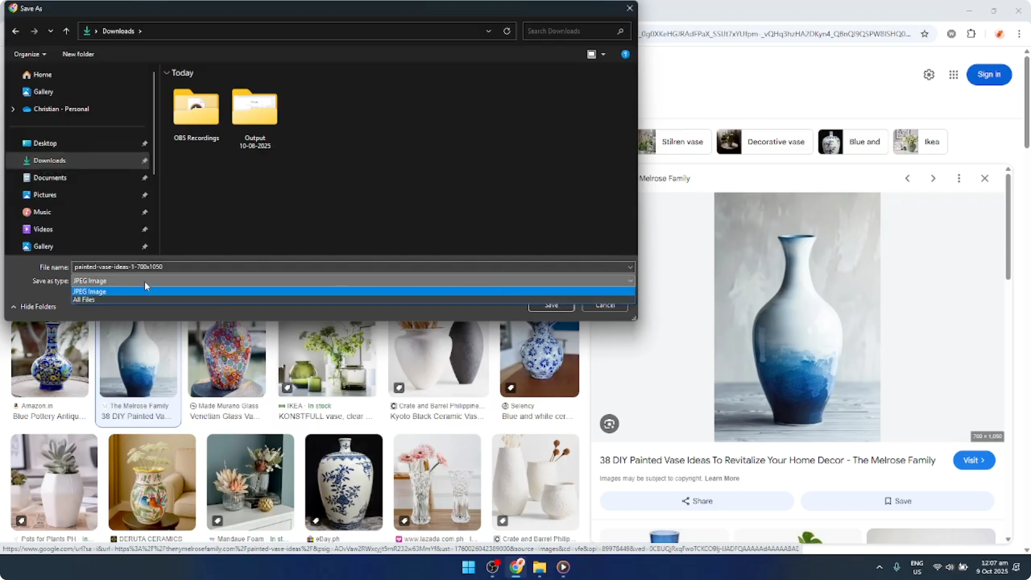Screen dimensions: 1031x580
Task: Open the view options dropdown arrow
Action: click(x=603, y=54)
